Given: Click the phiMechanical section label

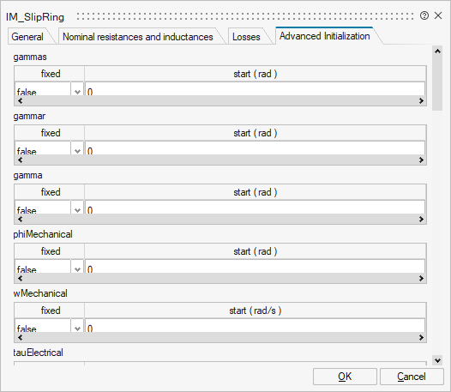Looking at the screenshot, I should click(43, 234).
